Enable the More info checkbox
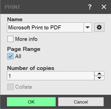111x109 pixels. (x=10, y=39)
